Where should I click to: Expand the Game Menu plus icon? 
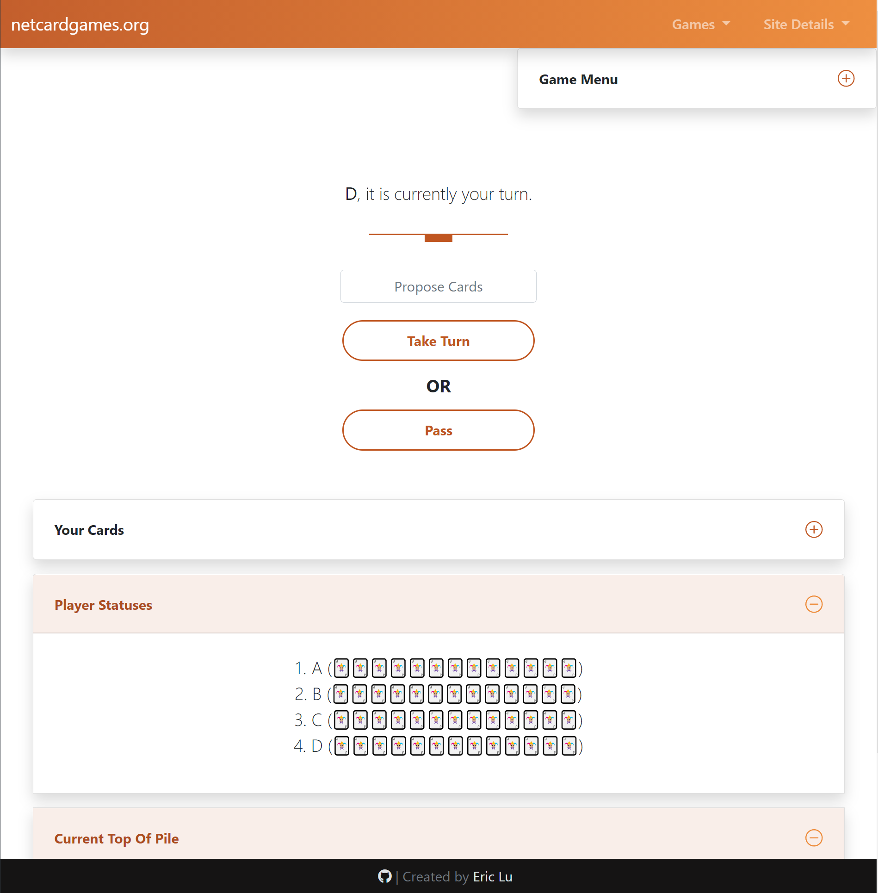click(846, 78)
